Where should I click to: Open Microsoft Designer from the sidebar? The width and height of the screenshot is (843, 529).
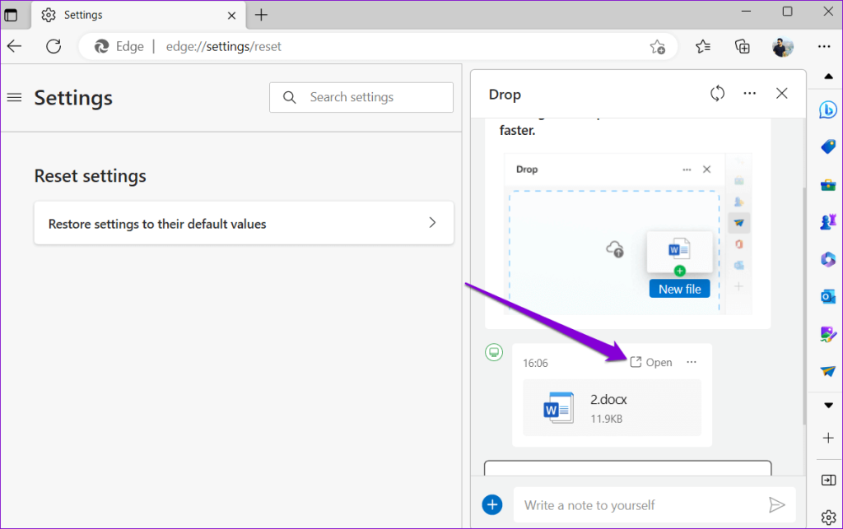click(x=828, y=333)
